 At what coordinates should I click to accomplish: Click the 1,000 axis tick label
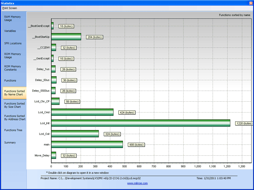coord(198,166)
